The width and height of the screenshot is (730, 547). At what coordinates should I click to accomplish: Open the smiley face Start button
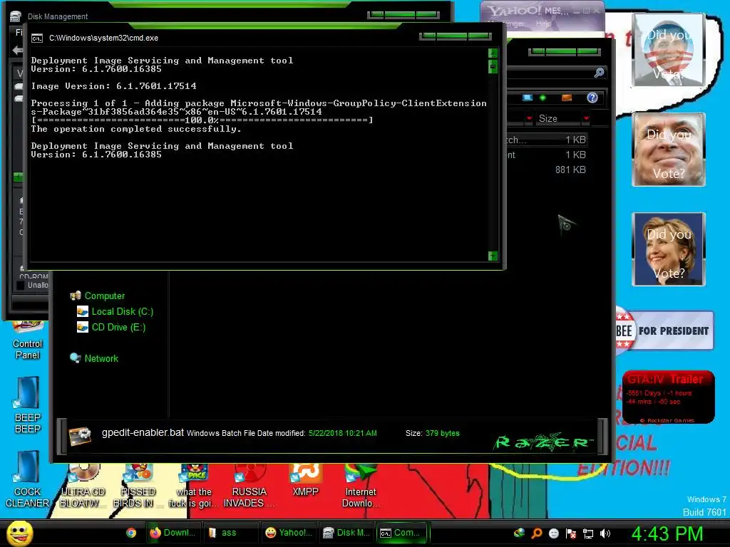(x=19, y=533)
